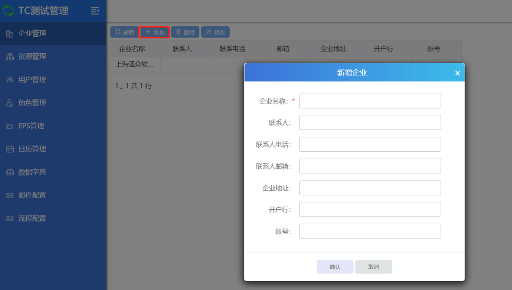Close the 新增企业 dialog with X
This screenshot has width=512, height=290.
457,73
